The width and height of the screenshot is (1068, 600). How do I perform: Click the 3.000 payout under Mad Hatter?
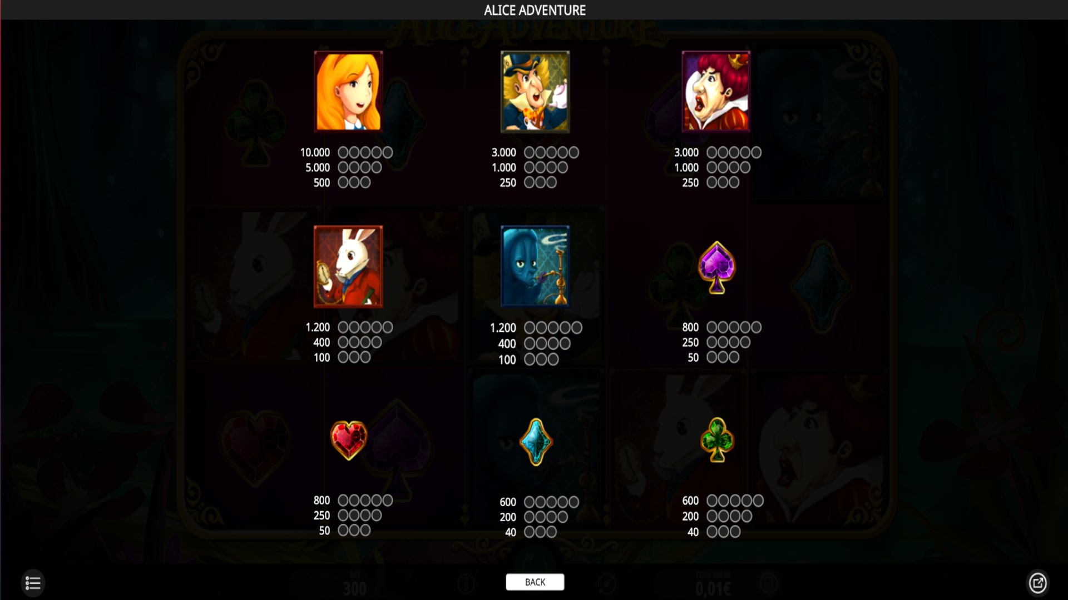[503, 152]
